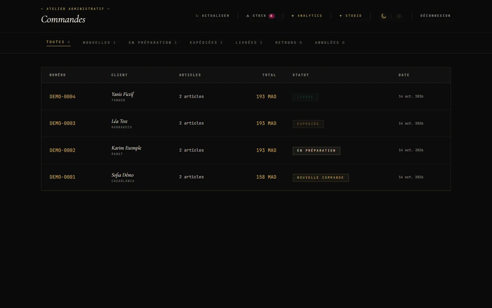Select the Toutes tab
Image resolution: width=492 pixels, height=308 pixels.
point(58,42)
